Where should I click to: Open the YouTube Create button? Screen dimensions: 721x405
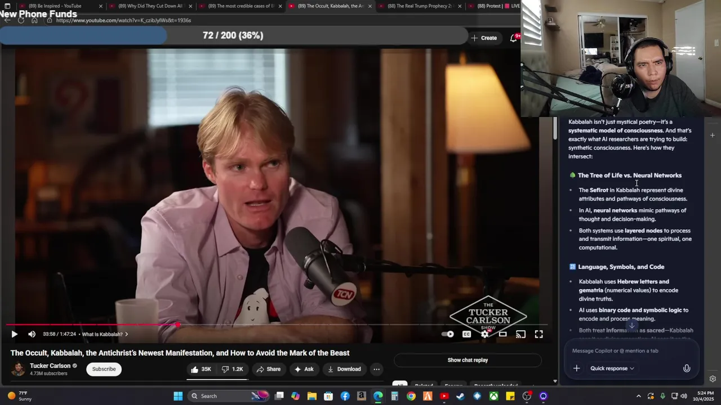click(484, 38)
